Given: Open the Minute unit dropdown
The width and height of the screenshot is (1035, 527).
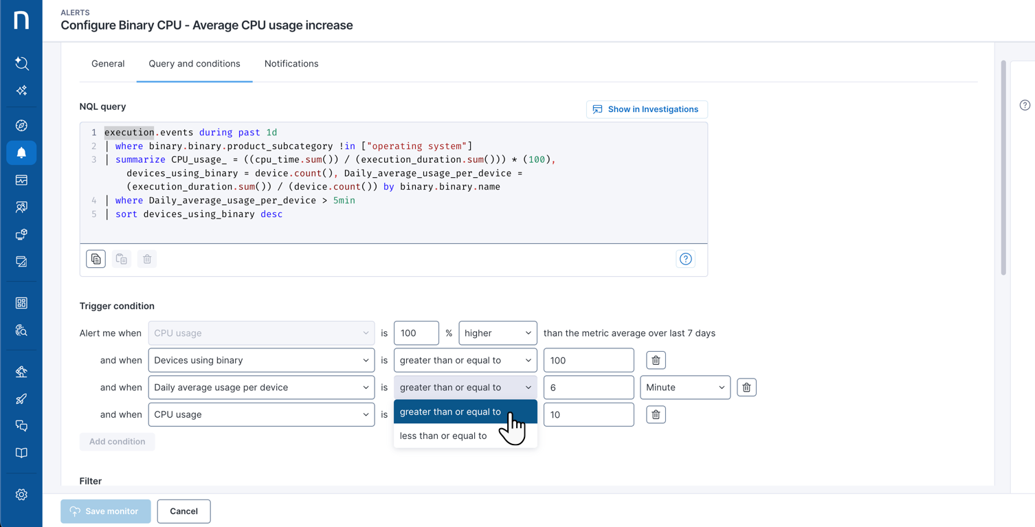Looking at the screenshot, I should 685,388.
